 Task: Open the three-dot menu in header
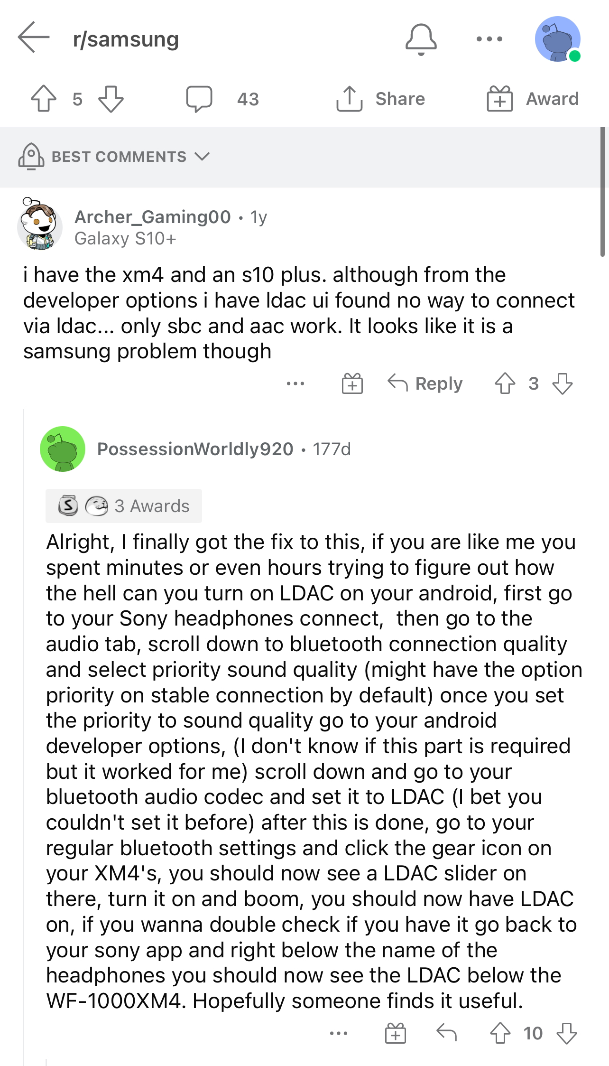pyautogui.click(x=489, y=39)
